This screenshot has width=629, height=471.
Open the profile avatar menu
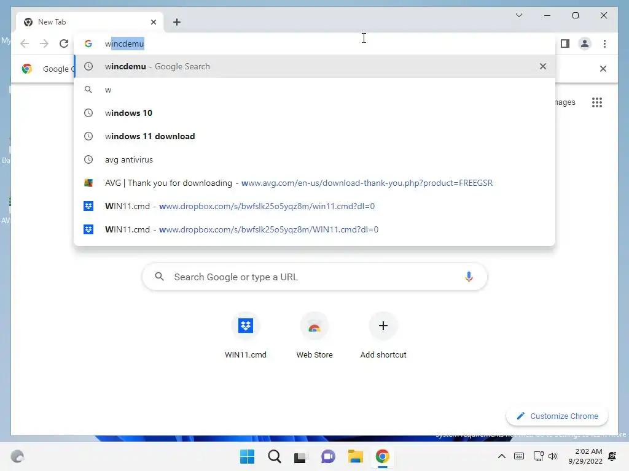(585, 44)
